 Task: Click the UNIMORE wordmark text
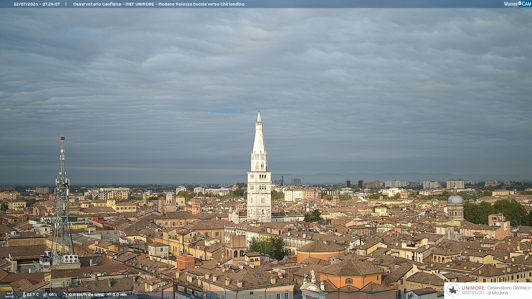[473, 288]
